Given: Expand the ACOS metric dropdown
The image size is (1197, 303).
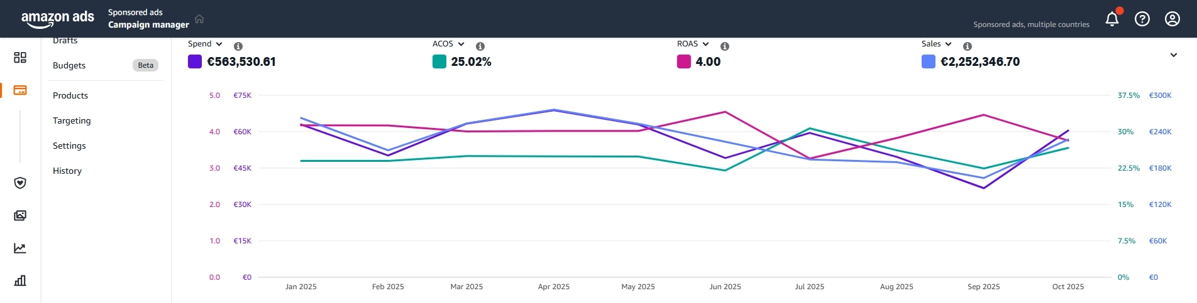Looking at the screenshot, I should coord(448,44).
